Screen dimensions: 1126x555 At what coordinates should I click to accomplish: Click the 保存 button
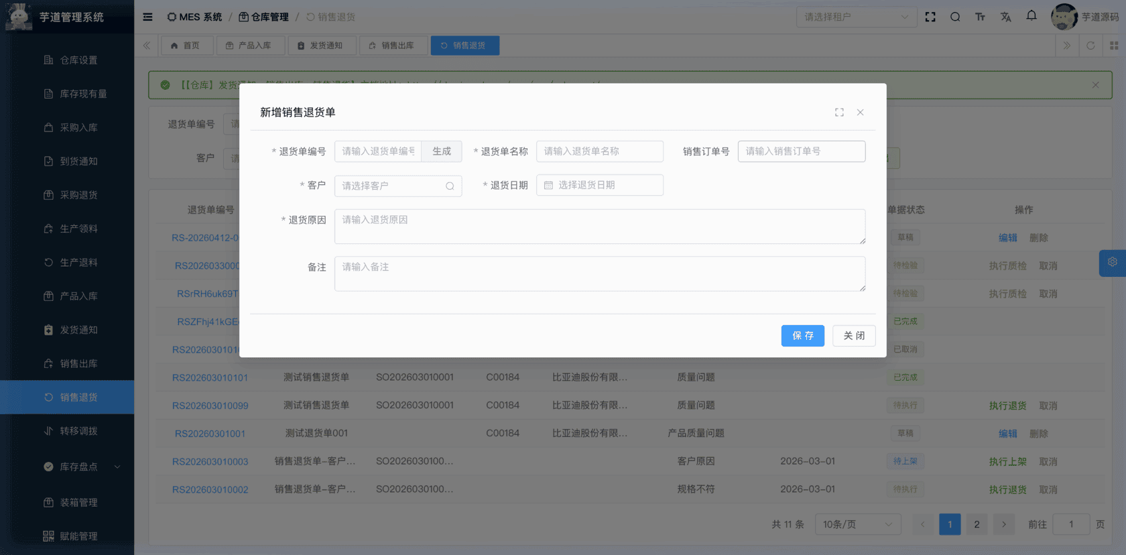pos(803,336)
